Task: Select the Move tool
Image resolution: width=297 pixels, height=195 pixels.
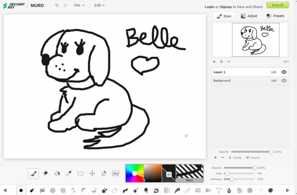Action: click(92, 173)
